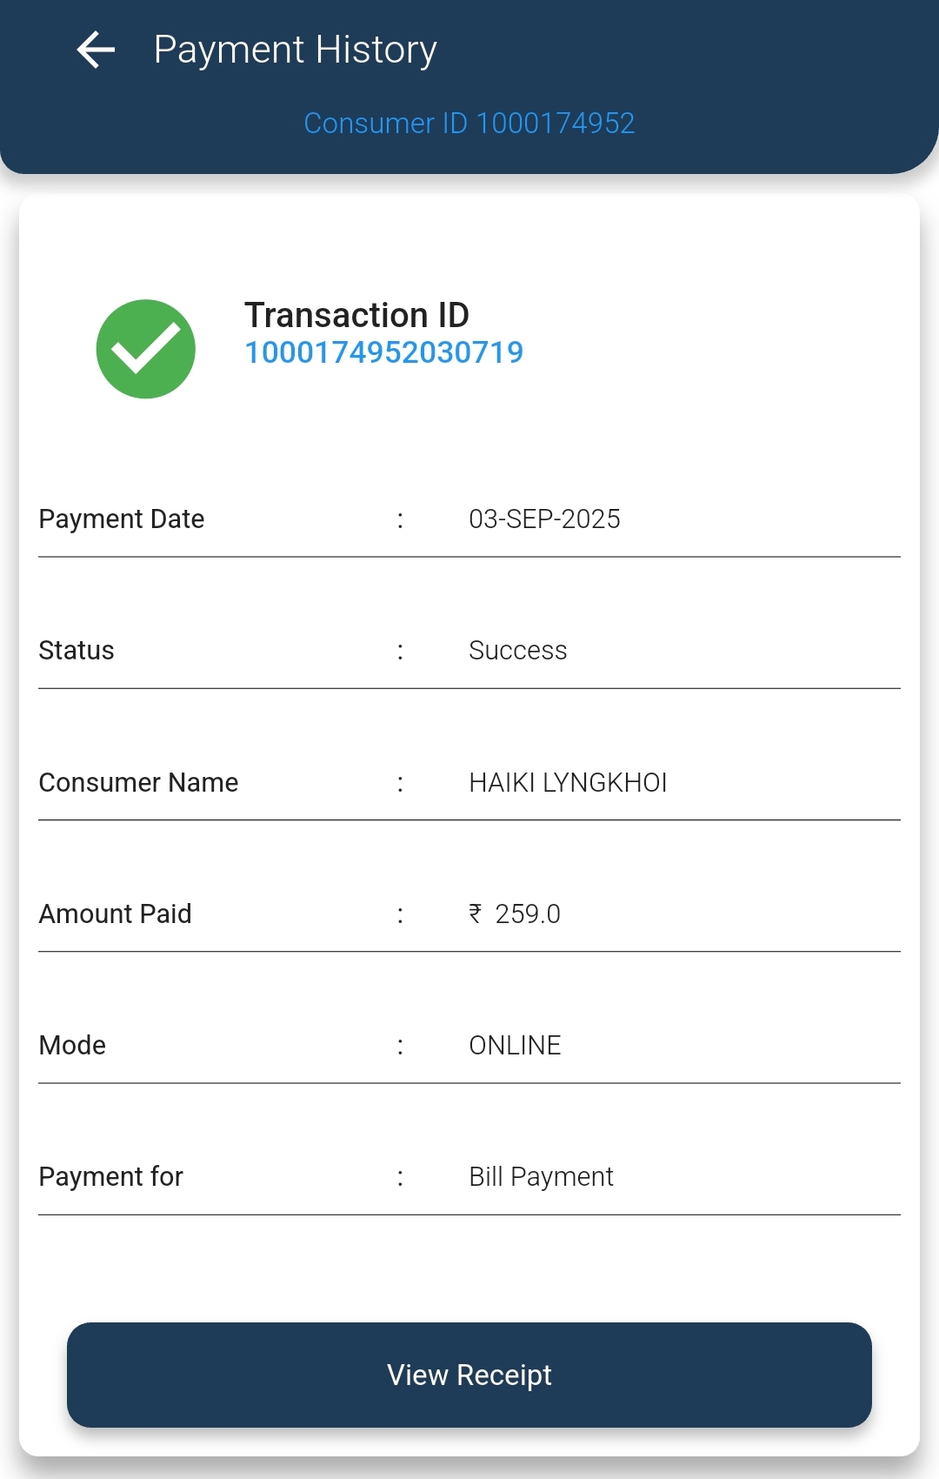The image size is (939, 1479).
Task: Tap the ONLINE mode value
Action: point(515,1046)
